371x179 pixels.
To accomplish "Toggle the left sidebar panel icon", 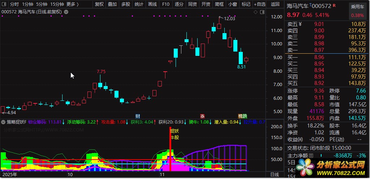I will click(x=4, y=4).
